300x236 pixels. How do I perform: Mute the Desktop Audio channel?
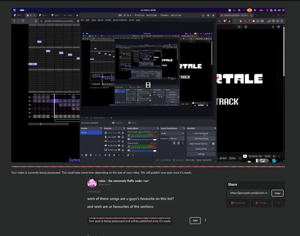click(x=129, y=150)
